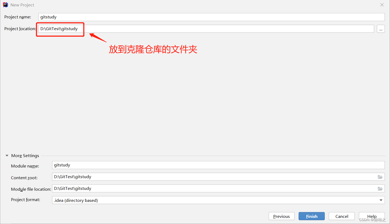
Task: Click the Project location label
Action: point(20,29)
